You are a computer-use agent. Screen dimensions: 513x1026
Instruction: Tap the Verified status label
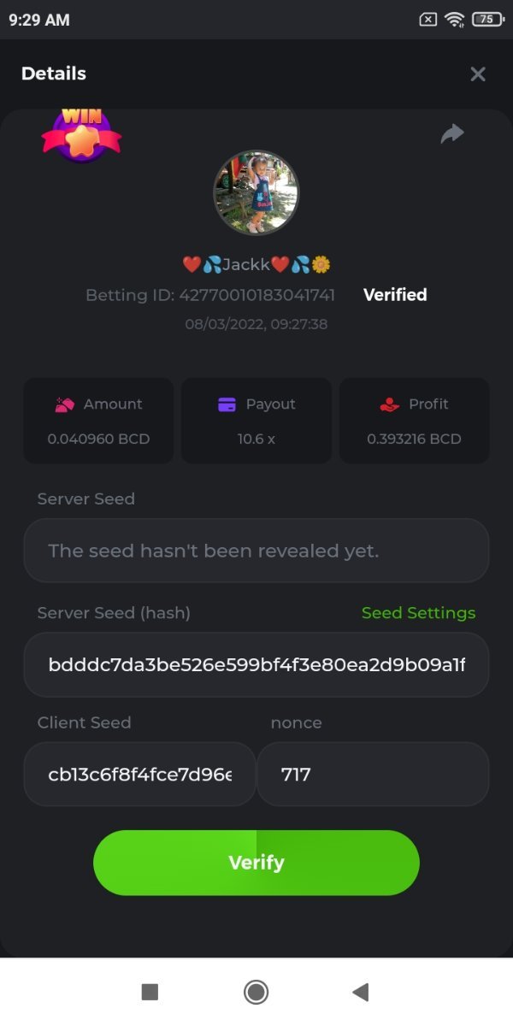tap(395, 295)
